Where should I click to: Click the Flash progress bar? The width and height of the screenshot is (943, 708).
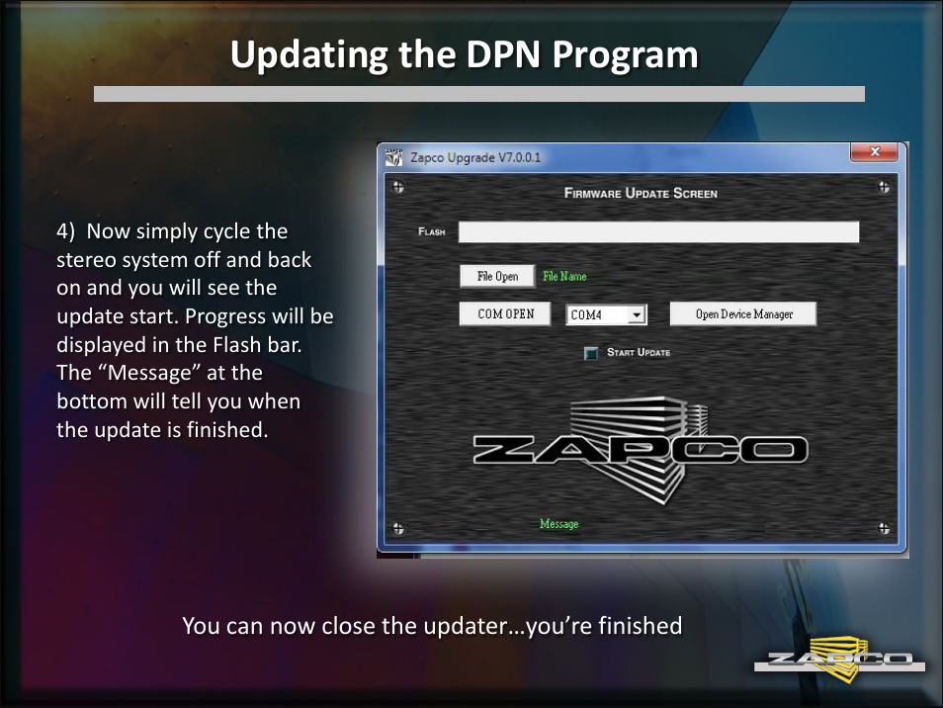click(658, 232)
